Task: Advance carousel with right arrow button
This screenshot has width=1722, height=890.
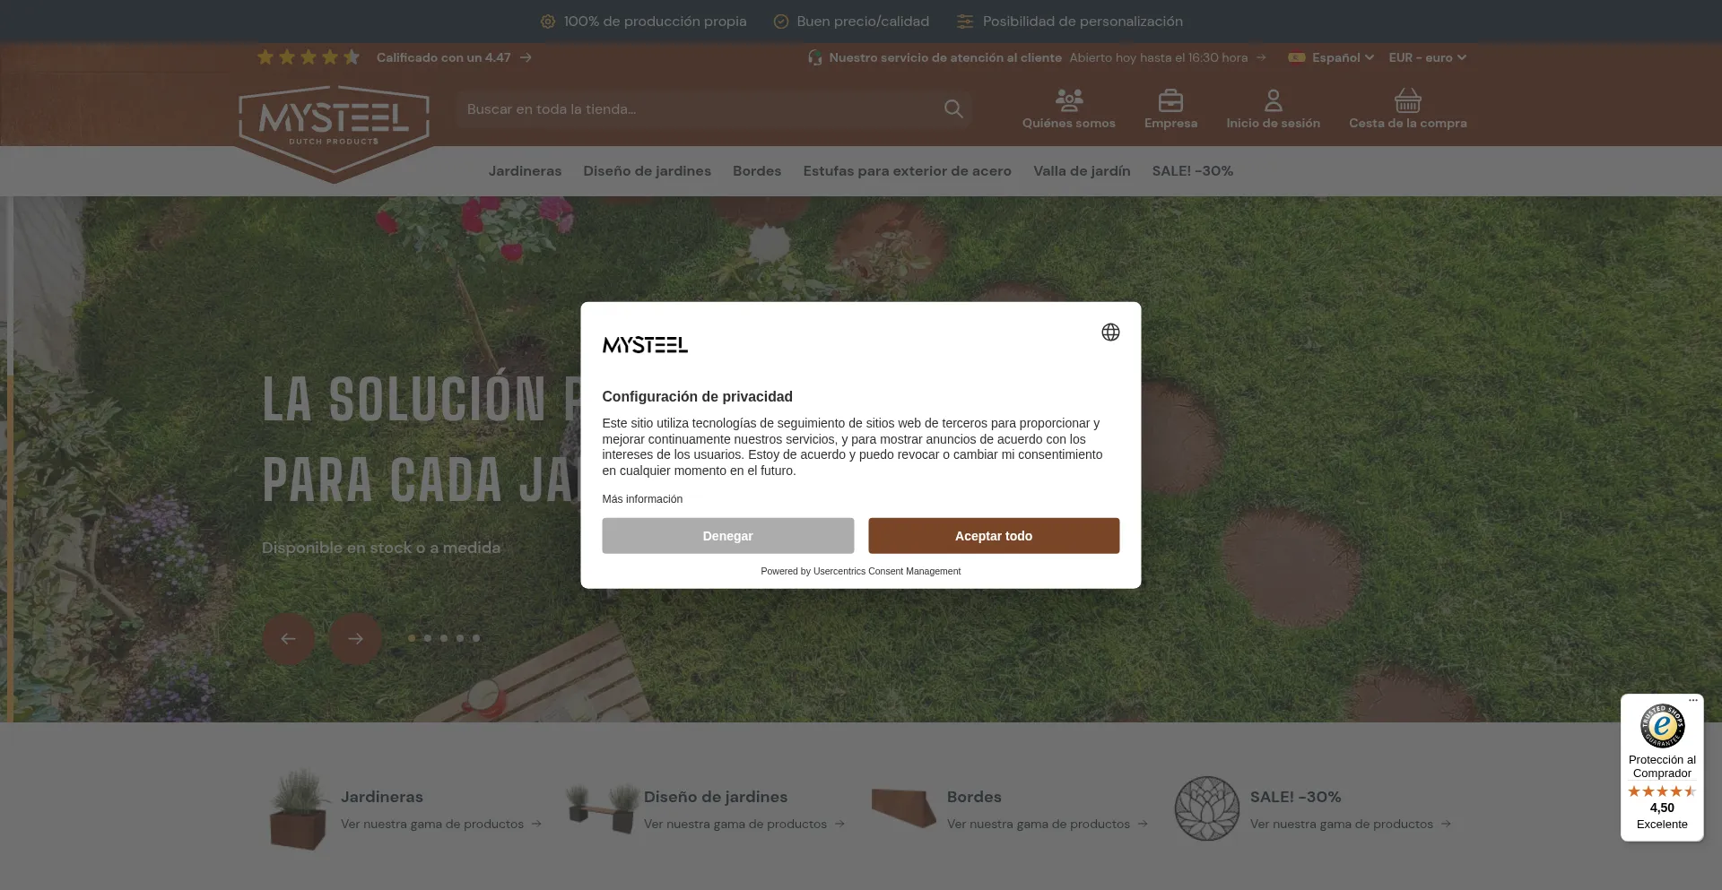Action: (x=355, y=639)
